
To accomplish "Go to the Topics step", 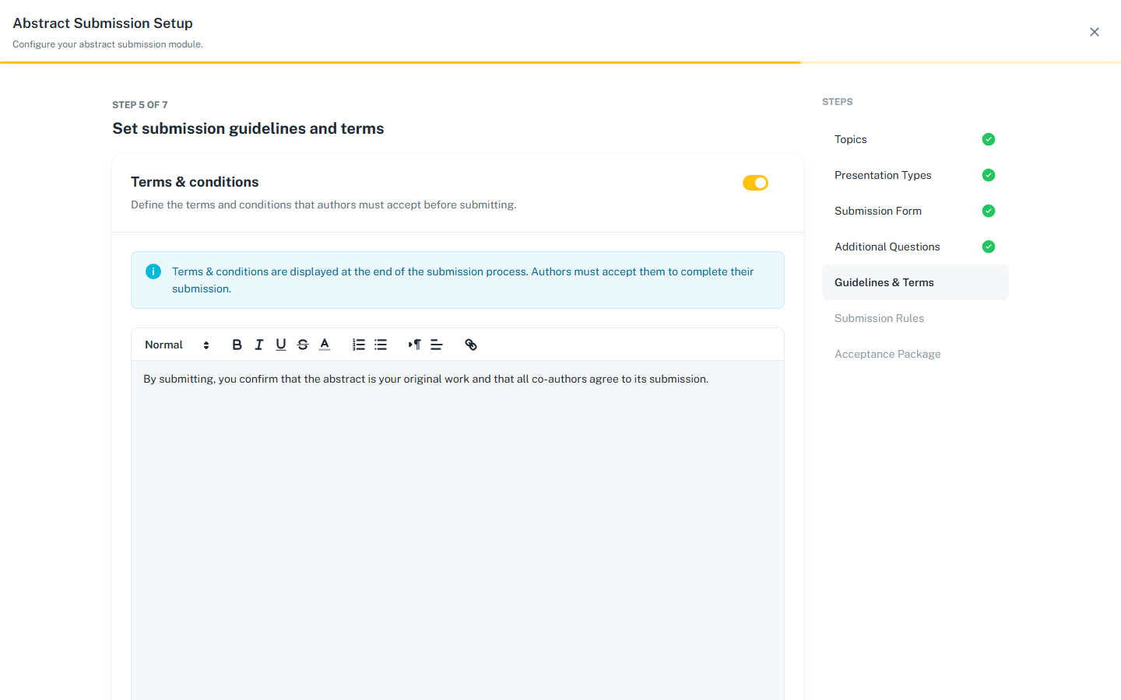I will click(x=915, y=139).
